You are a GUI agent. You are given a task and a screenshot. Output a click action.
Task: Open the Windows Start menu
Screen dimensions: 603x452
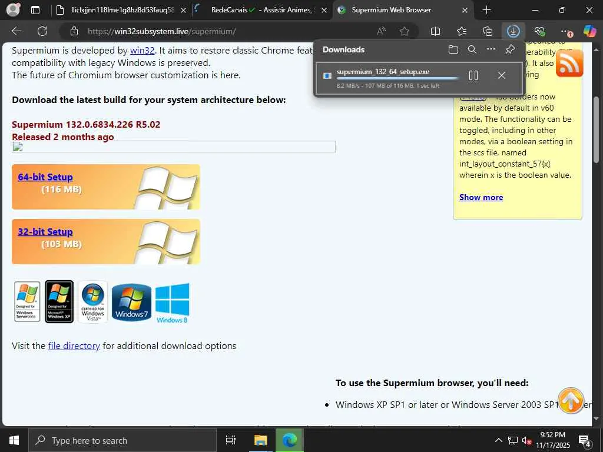(x=14, y=440)
